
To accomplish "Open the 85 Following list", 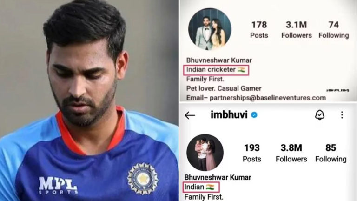I will [x=331, y=153].
